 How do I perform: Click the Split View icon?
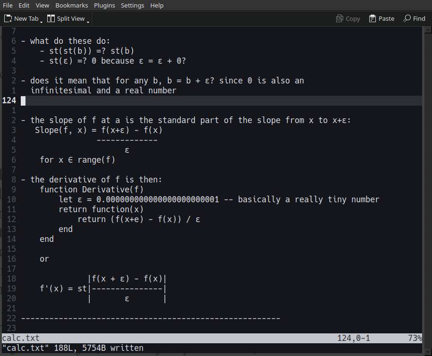(51, 18)
